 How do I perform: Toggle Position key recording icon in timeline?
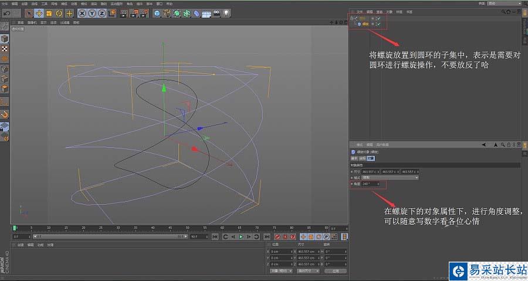tap(303, 237)
